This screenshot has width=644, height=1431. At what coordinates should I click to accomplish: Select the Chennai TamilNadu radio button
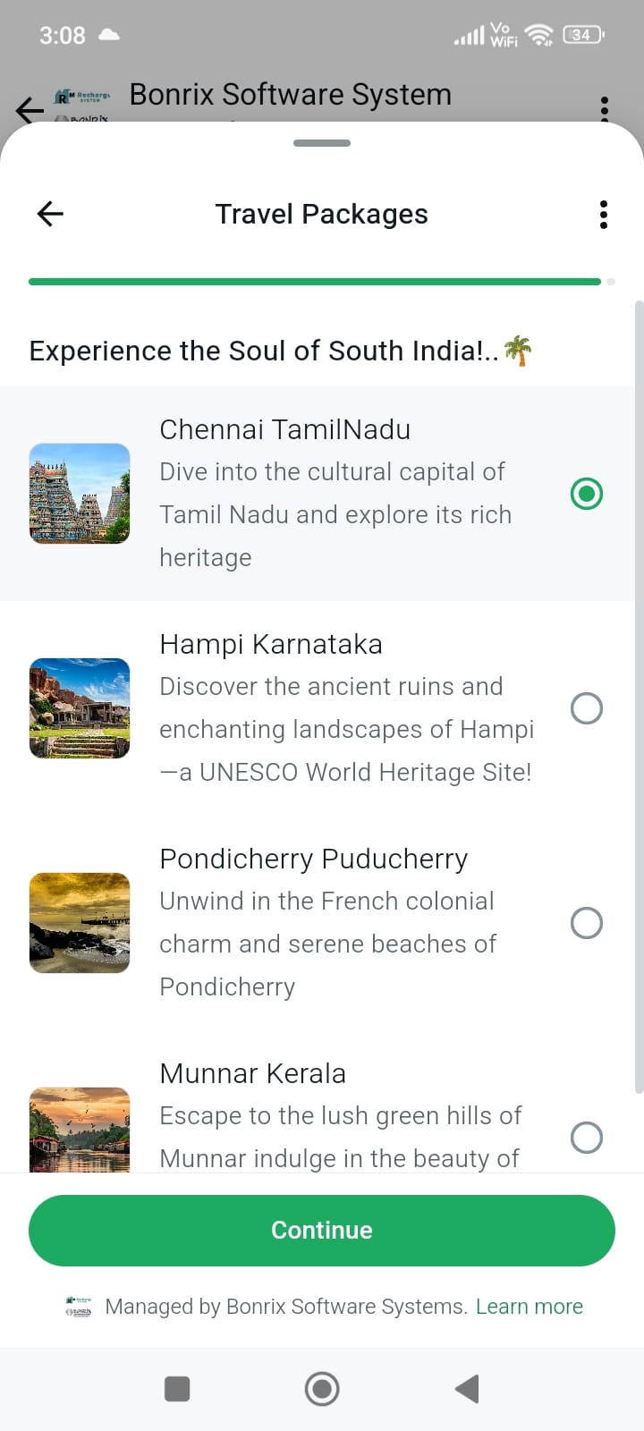tap(587, 494)
